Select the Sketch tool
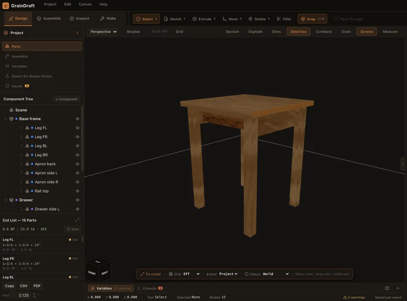The image size is (407, 301). 175,19
